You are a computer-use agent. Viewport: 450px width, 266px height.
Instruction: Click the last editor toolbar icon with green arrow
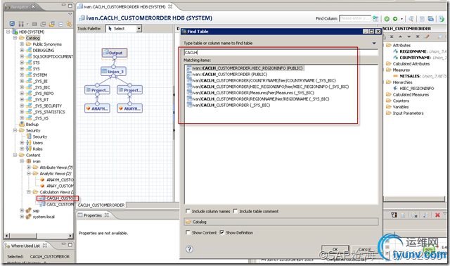(x=441, y=19)
